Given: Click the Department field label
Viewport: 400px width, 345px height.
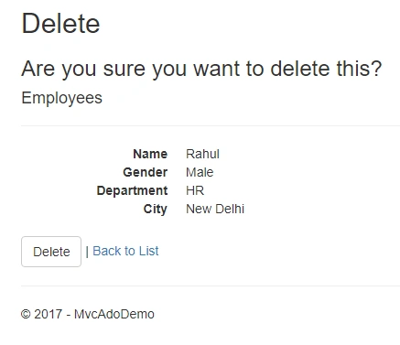Looking at the screenshot, I should click(x=132, y=190).
